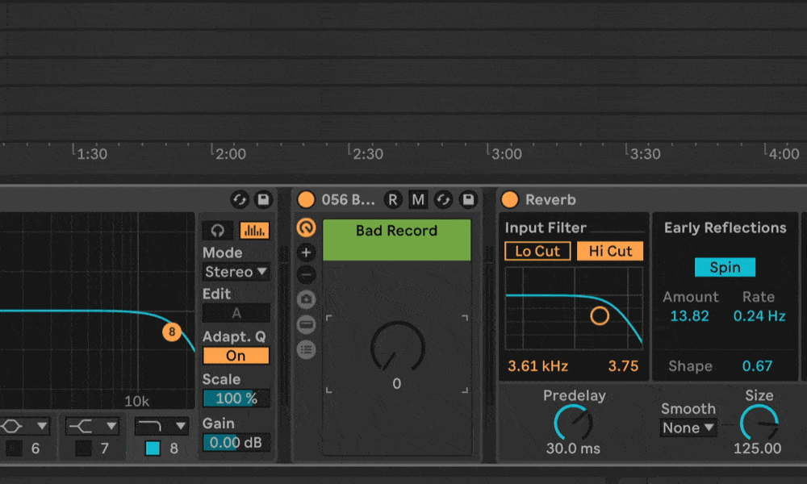
Task: Click the EQ Scale 100 % slider
Action: 236,398
